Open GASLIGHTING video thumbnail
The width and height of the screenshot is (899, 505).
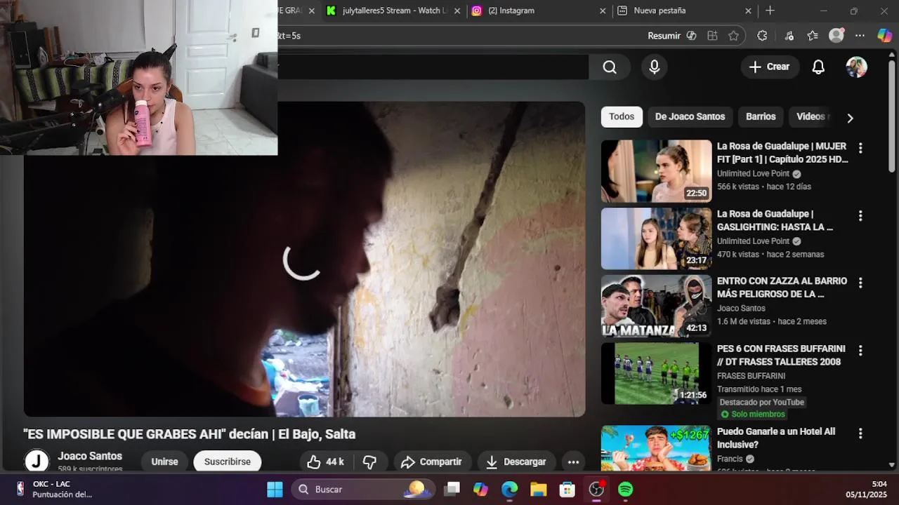pyautogui.click(x=656, y=238)
